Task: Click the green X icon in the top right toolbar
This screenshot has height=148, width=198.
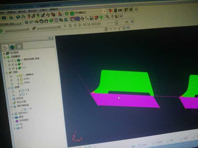Action: click(x=131, y=10)
